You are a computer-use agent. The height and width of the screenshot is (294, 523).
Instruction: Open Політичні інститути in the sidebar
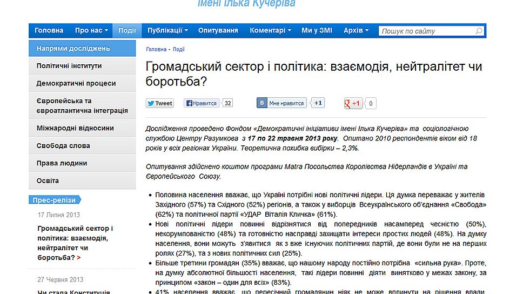[x=69, y=66]
